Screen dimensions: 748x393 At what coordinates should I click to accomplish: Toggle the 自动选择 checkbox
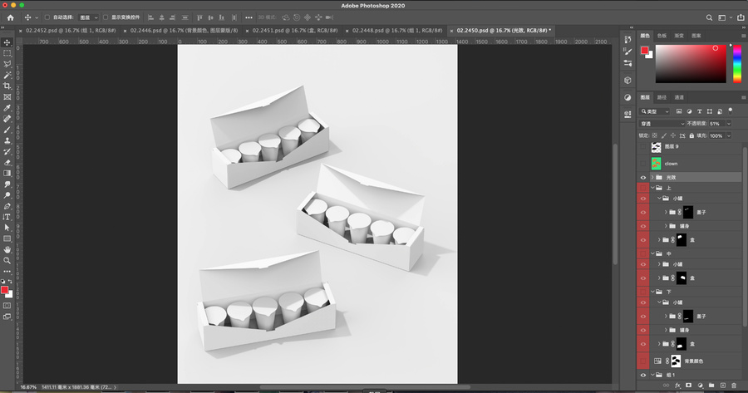[47, 17]
